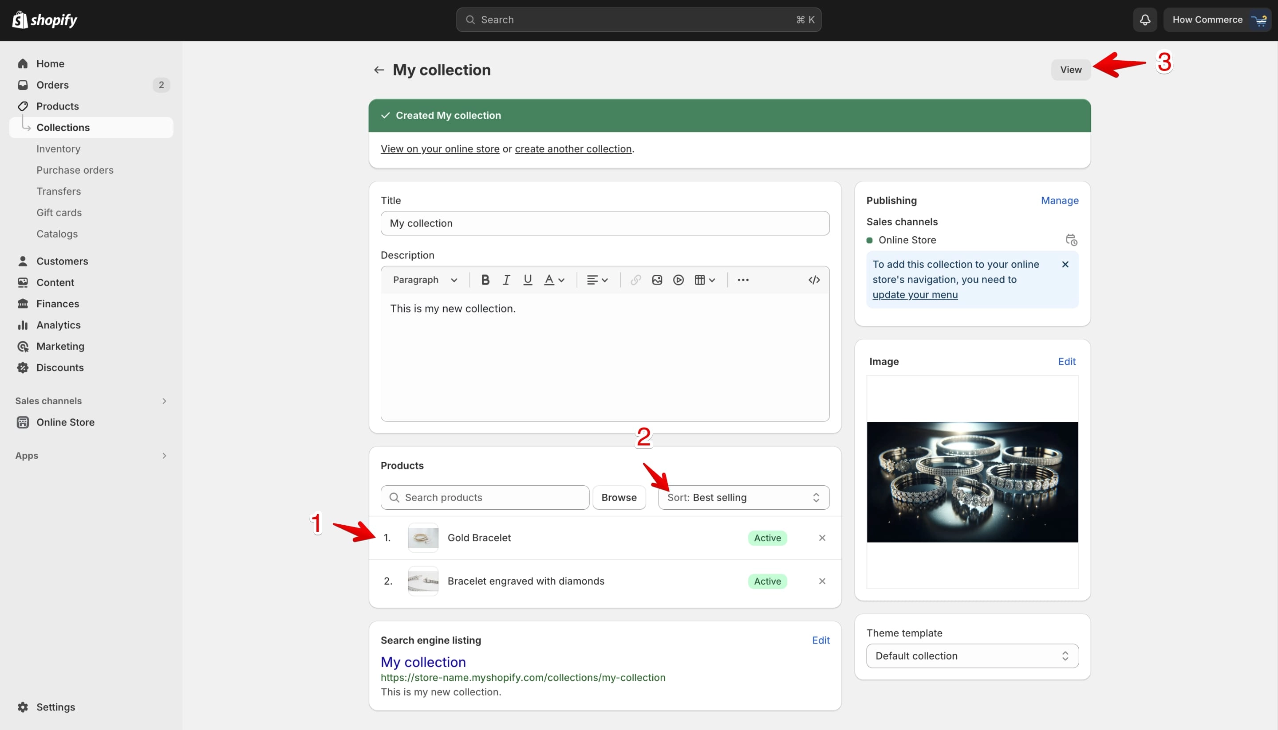Click the My collection search listing title
The image size is (1278, 730).
click(x=423, y=662)
